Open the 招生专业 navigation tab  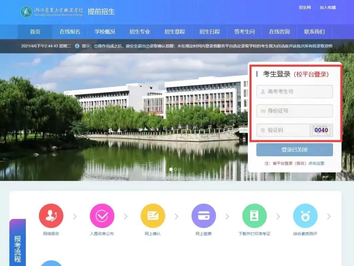coord(140,32)
